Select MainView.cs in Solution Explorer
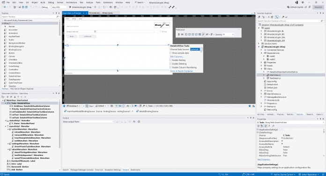 tap(275, 75)
